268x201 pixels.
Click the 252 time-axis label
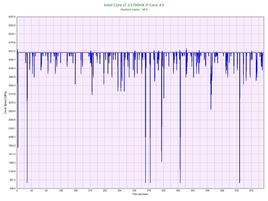pyautogui.click(x=105, y=191)
